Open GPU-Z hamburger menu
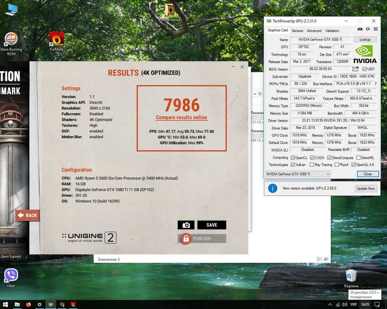This screenshot has width=387, height=309. click(x=376, y=29)
